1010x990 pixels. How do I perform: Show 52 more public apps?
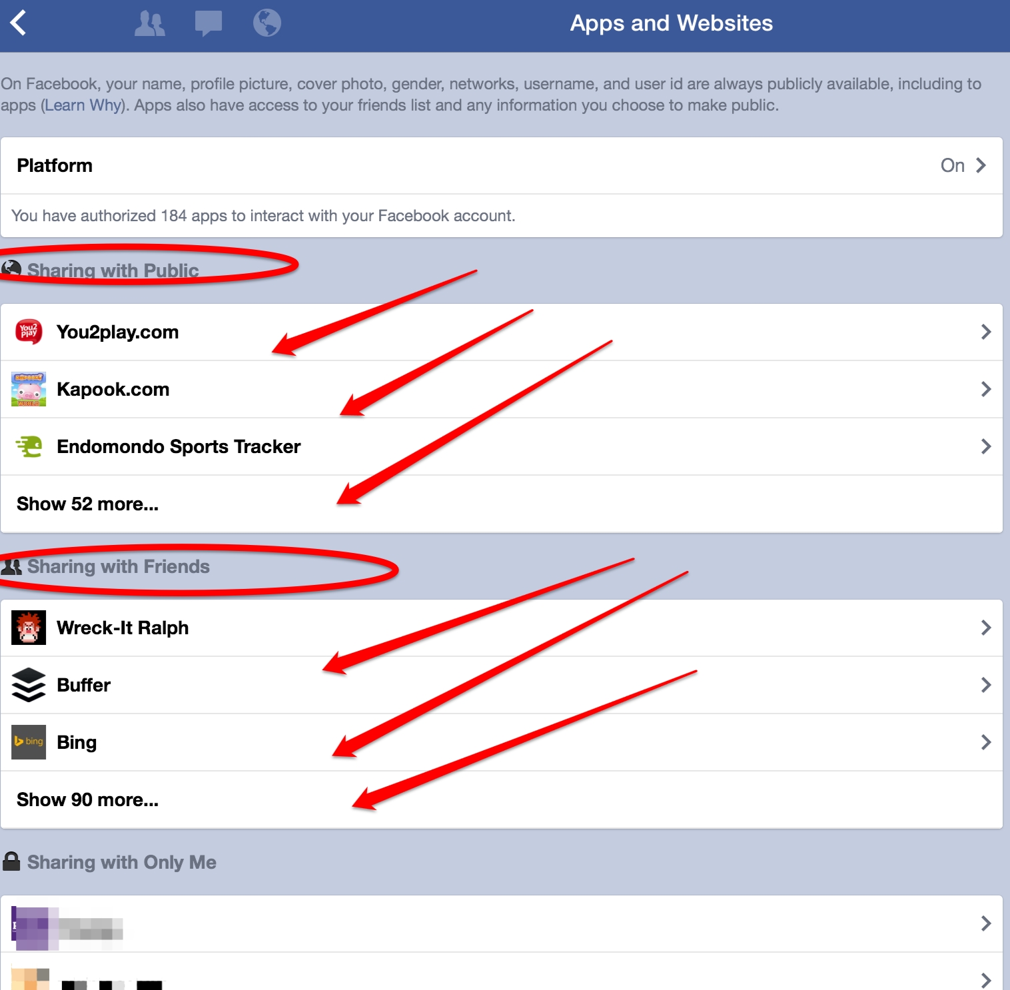click(502, 504)
